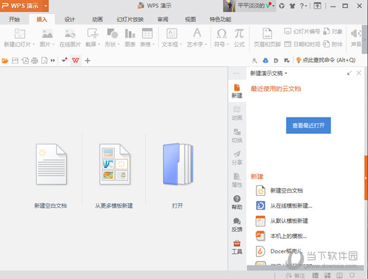Insert 附件 attachment
Screen dimensions: 368x279
[333, 44]
